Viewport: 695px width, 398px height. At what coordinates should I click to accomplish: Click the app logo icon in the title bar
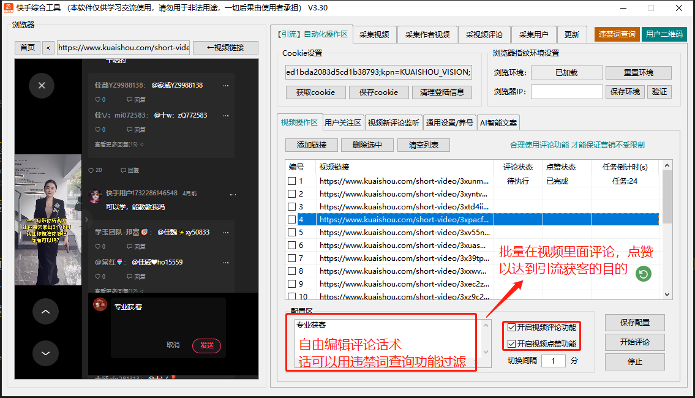point(9,8)
